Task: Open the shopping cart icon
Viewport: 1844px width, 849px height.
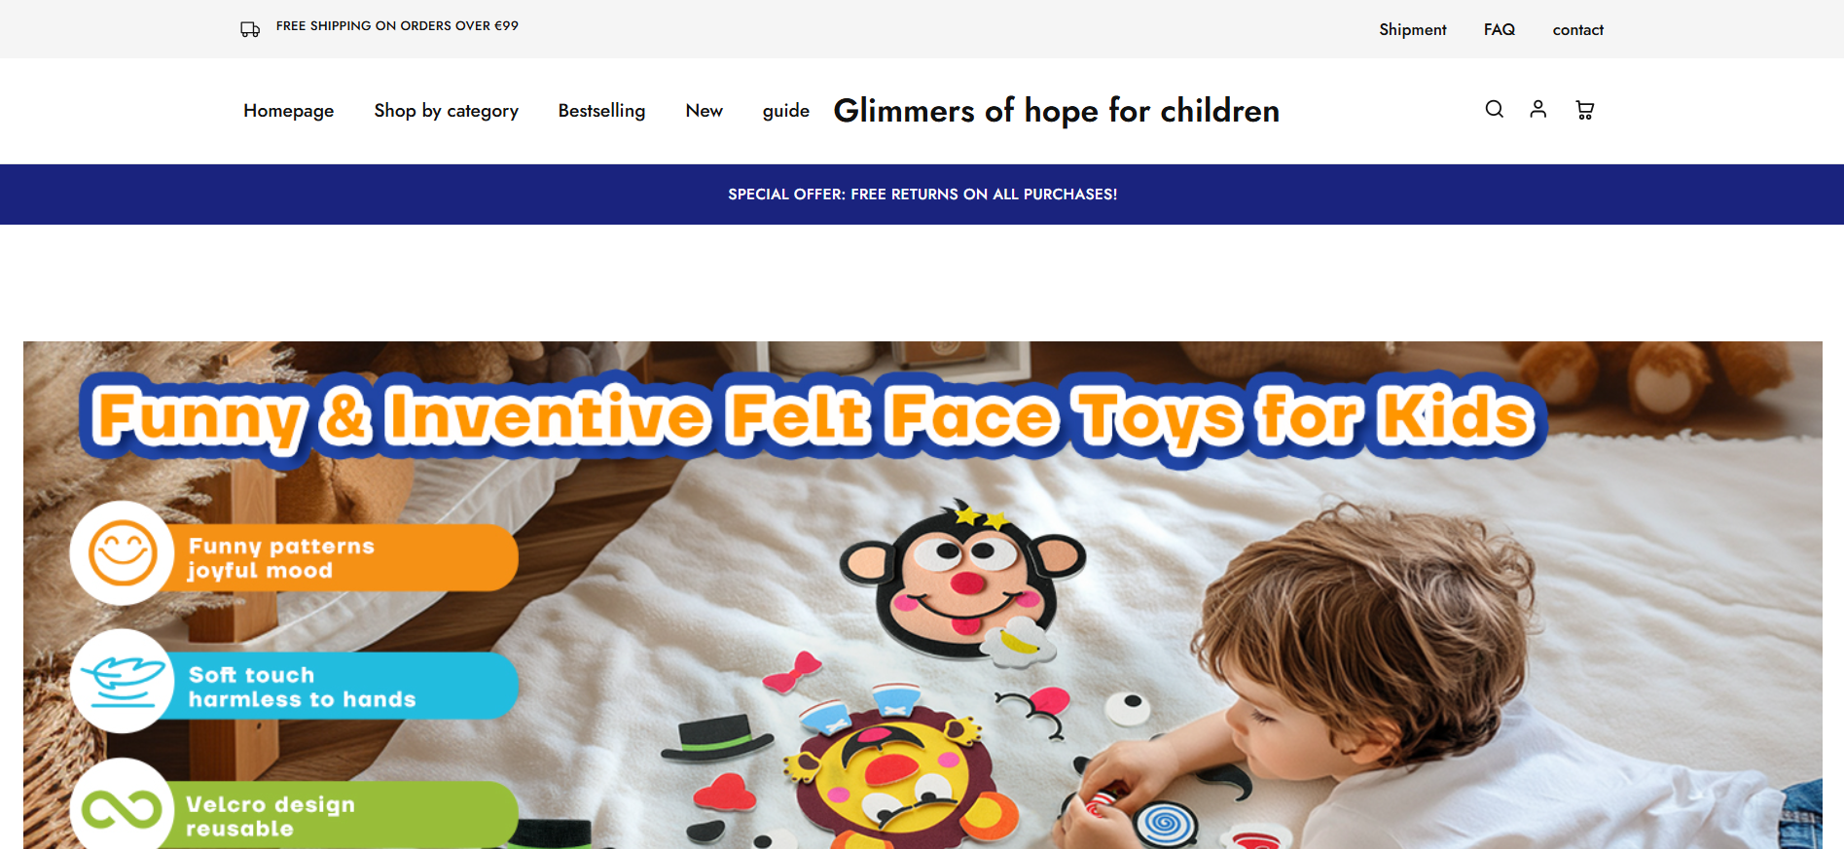Action: pyautogui.click(x=1584, y=110)
